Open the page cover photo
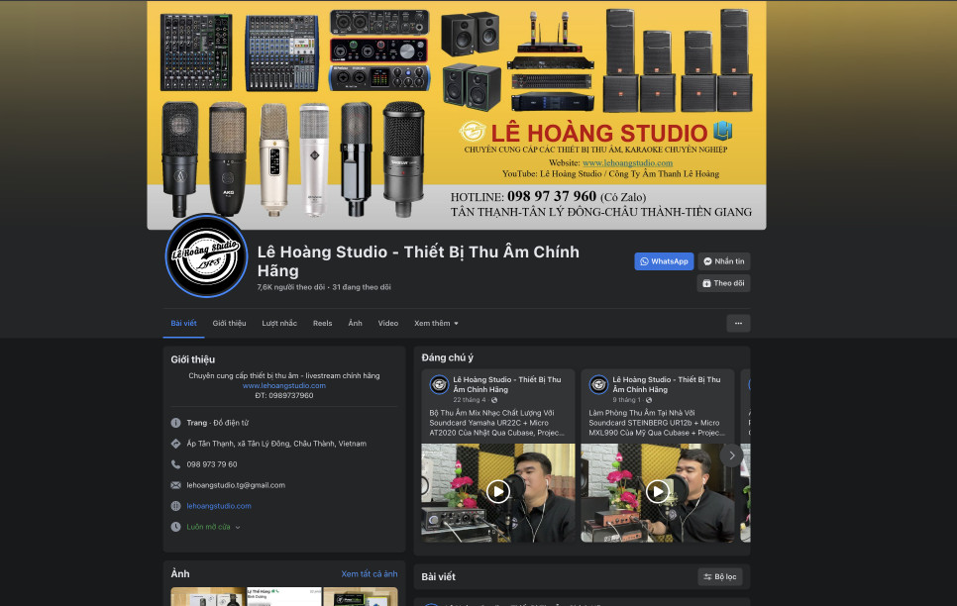The image size is (957, 606). click(457, 115)
